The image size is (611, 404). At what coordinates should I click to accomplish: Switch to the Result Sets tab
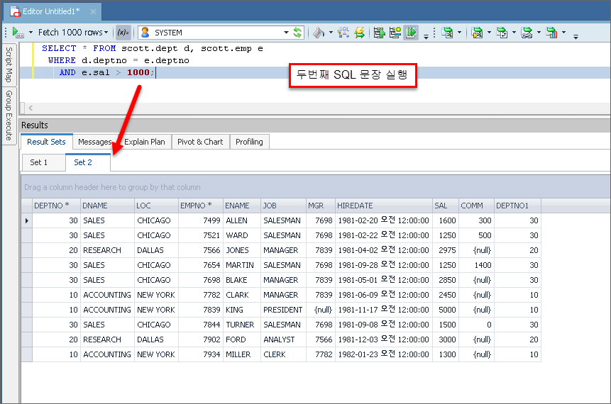46,142
